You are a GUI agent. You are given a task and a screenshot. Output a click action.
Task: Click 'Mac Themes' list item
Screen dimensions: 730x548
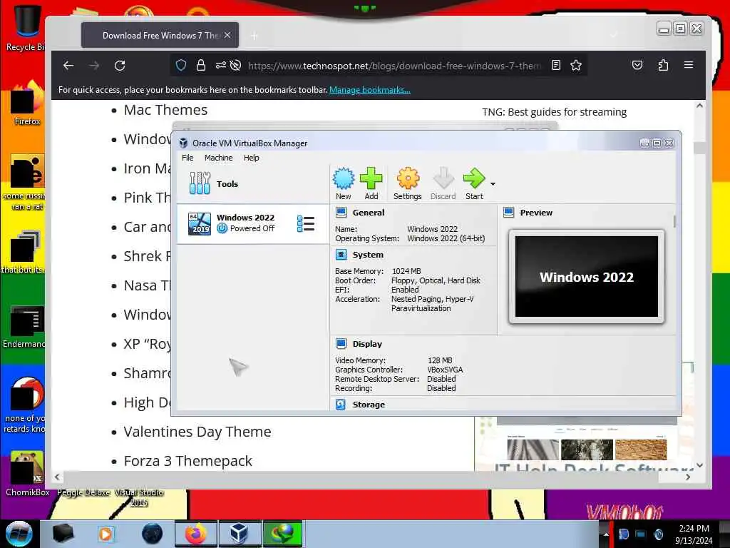coord(165,110)
